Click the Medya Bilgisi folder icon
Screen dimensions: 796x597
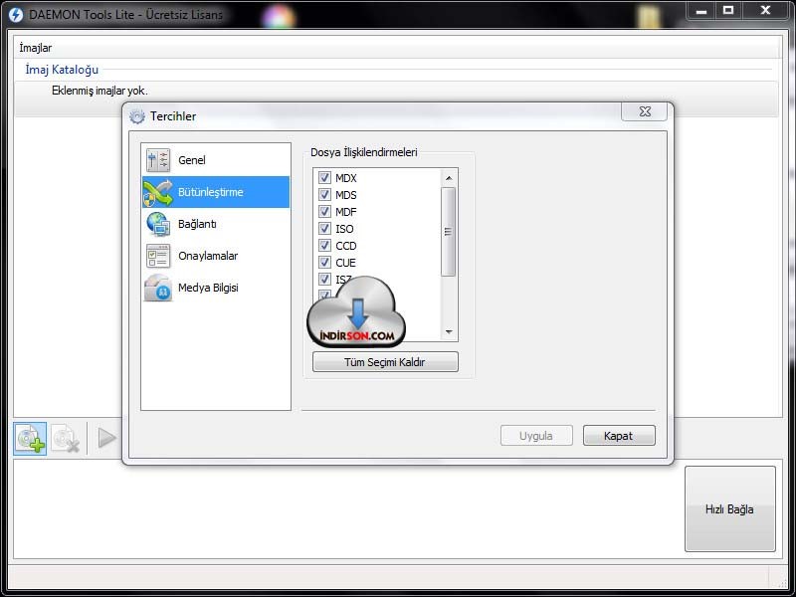coord(158,288)
